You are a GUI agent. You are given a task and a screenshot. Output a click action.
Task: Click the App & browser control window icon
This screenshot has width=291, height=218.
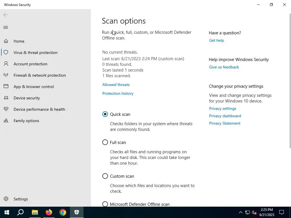6,86
